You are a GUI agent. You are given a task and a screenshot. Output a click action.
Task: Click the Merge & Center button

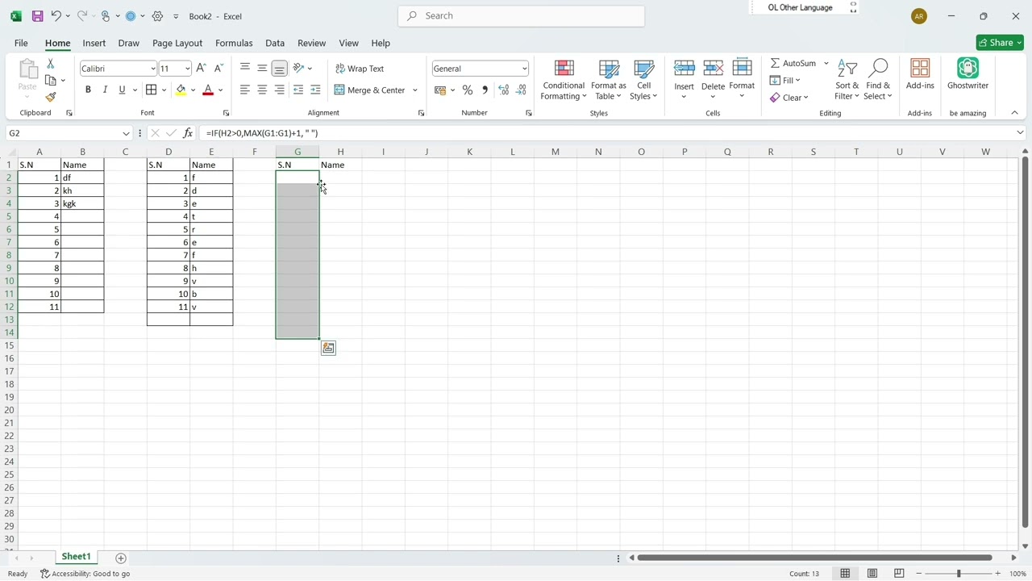(371, 90)
